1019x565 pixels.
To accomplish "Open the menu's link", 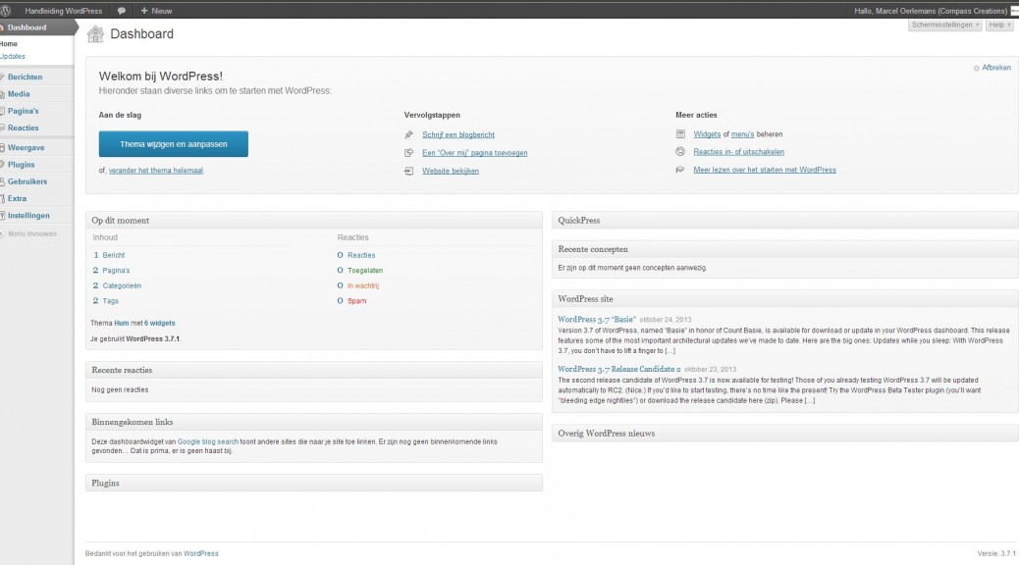I will pyautogui.click(x=742, y=133).
